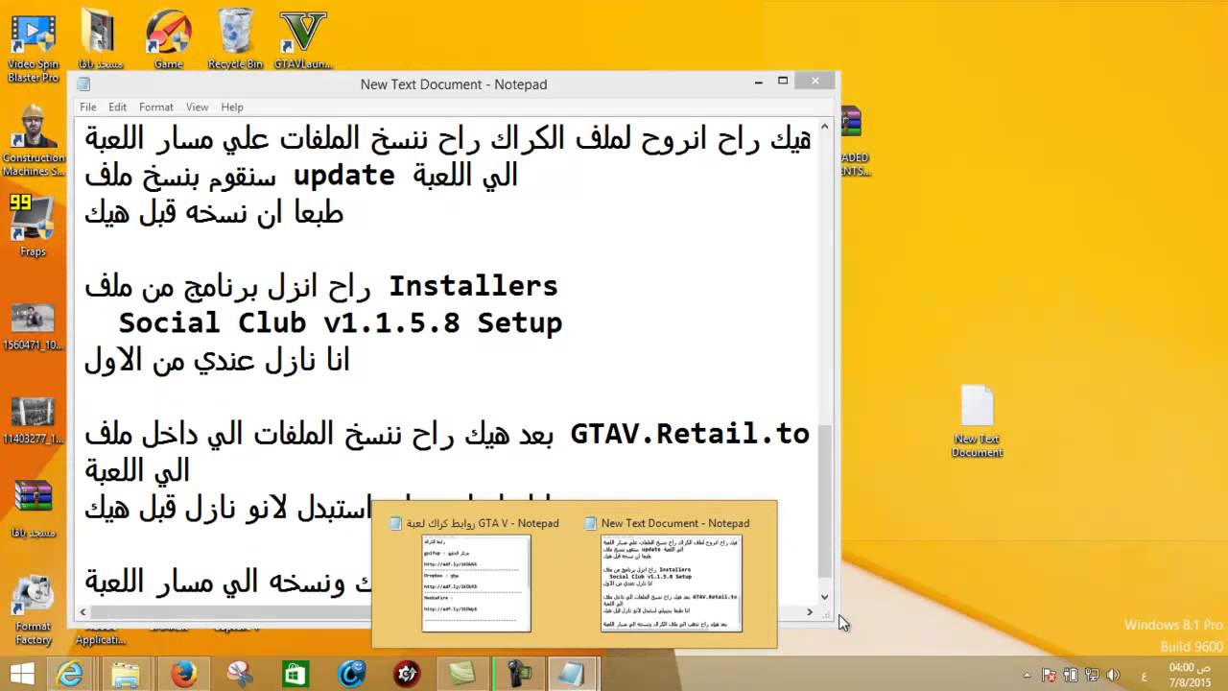Open the Snipping Tool taskbar icon
Viewport: 1228px width, 691px height.
239,674
